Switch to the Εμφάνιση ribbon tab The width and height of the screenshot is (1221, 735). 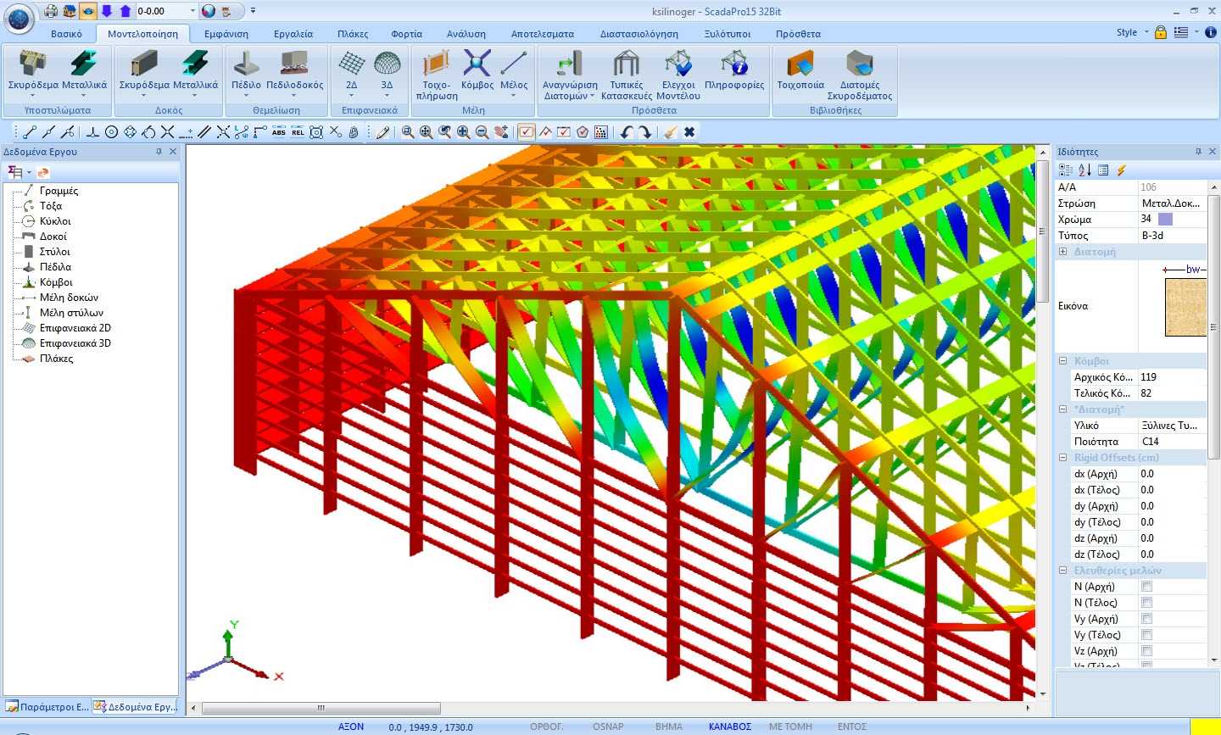(226, 34)
